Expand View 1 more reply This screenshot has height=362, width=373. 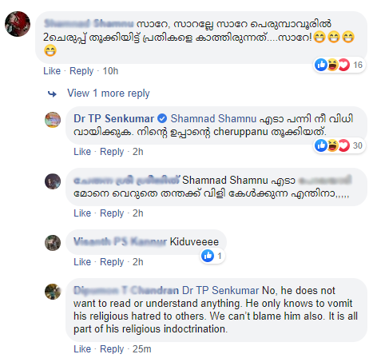pyautogui.click(x=109, y=93)
